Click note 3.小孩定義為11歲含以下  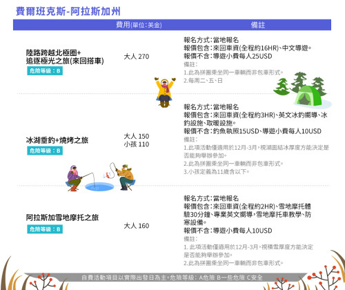pos(217,172)
